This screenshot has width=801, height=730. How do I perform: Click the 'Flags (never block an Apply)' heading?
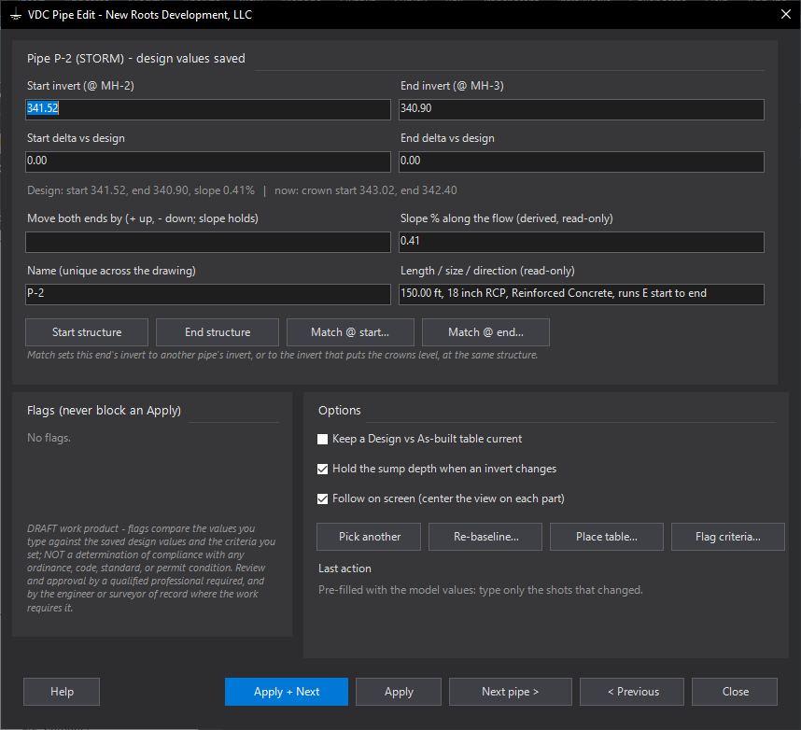pyautogui.click(x=104, y=411)
